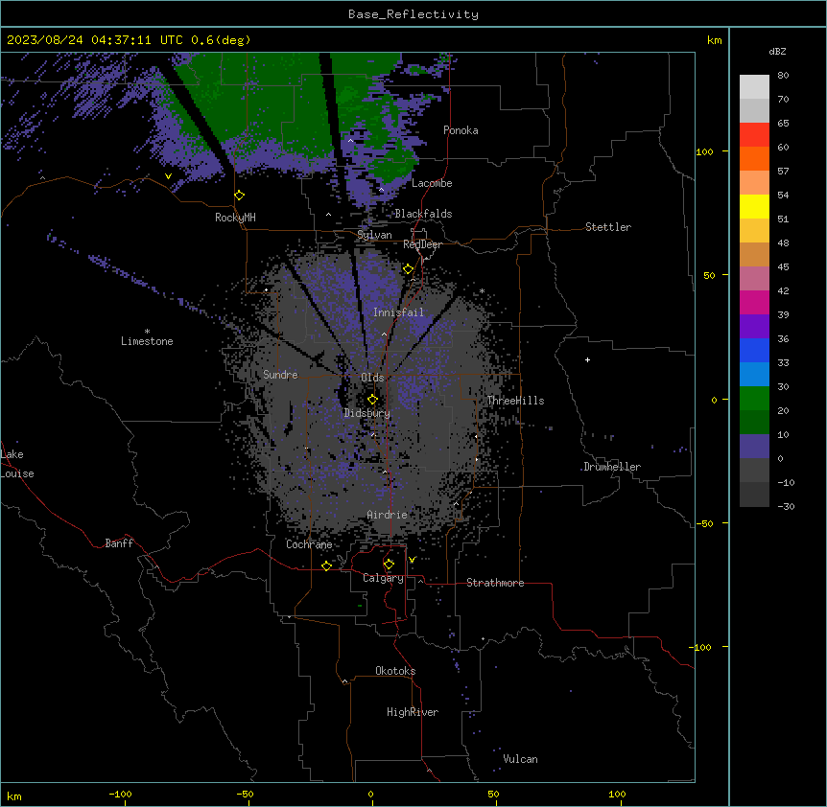Click the Base_Reflectivity title text
This screenshot has height=807, width=827.
pyautogui.click(x=413, y=14)
